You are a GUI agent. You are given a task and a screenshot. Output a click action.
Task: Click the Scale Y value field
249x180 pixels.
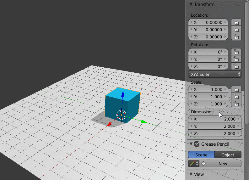[208, 97]
